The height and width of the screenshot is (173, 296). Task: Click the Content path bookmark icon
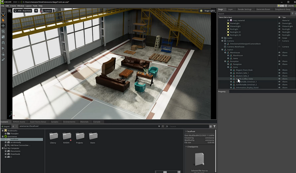pyautogui.click(x=163, y=126)
